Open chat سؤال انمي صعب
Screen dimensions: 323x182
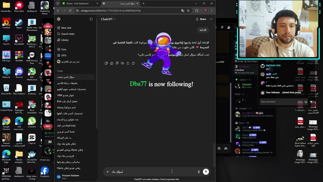(75, 77)
